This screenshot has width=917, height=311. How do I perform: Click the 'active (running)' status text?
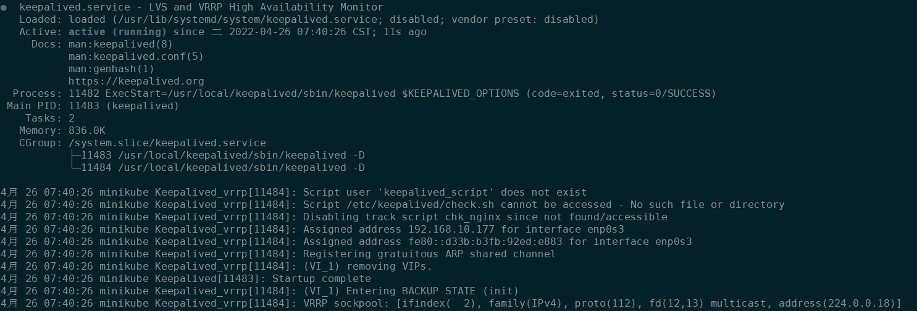(117, 32)
